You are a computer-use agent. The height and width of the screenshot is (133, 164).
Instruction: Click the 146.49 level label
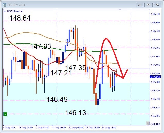[57, 99]
